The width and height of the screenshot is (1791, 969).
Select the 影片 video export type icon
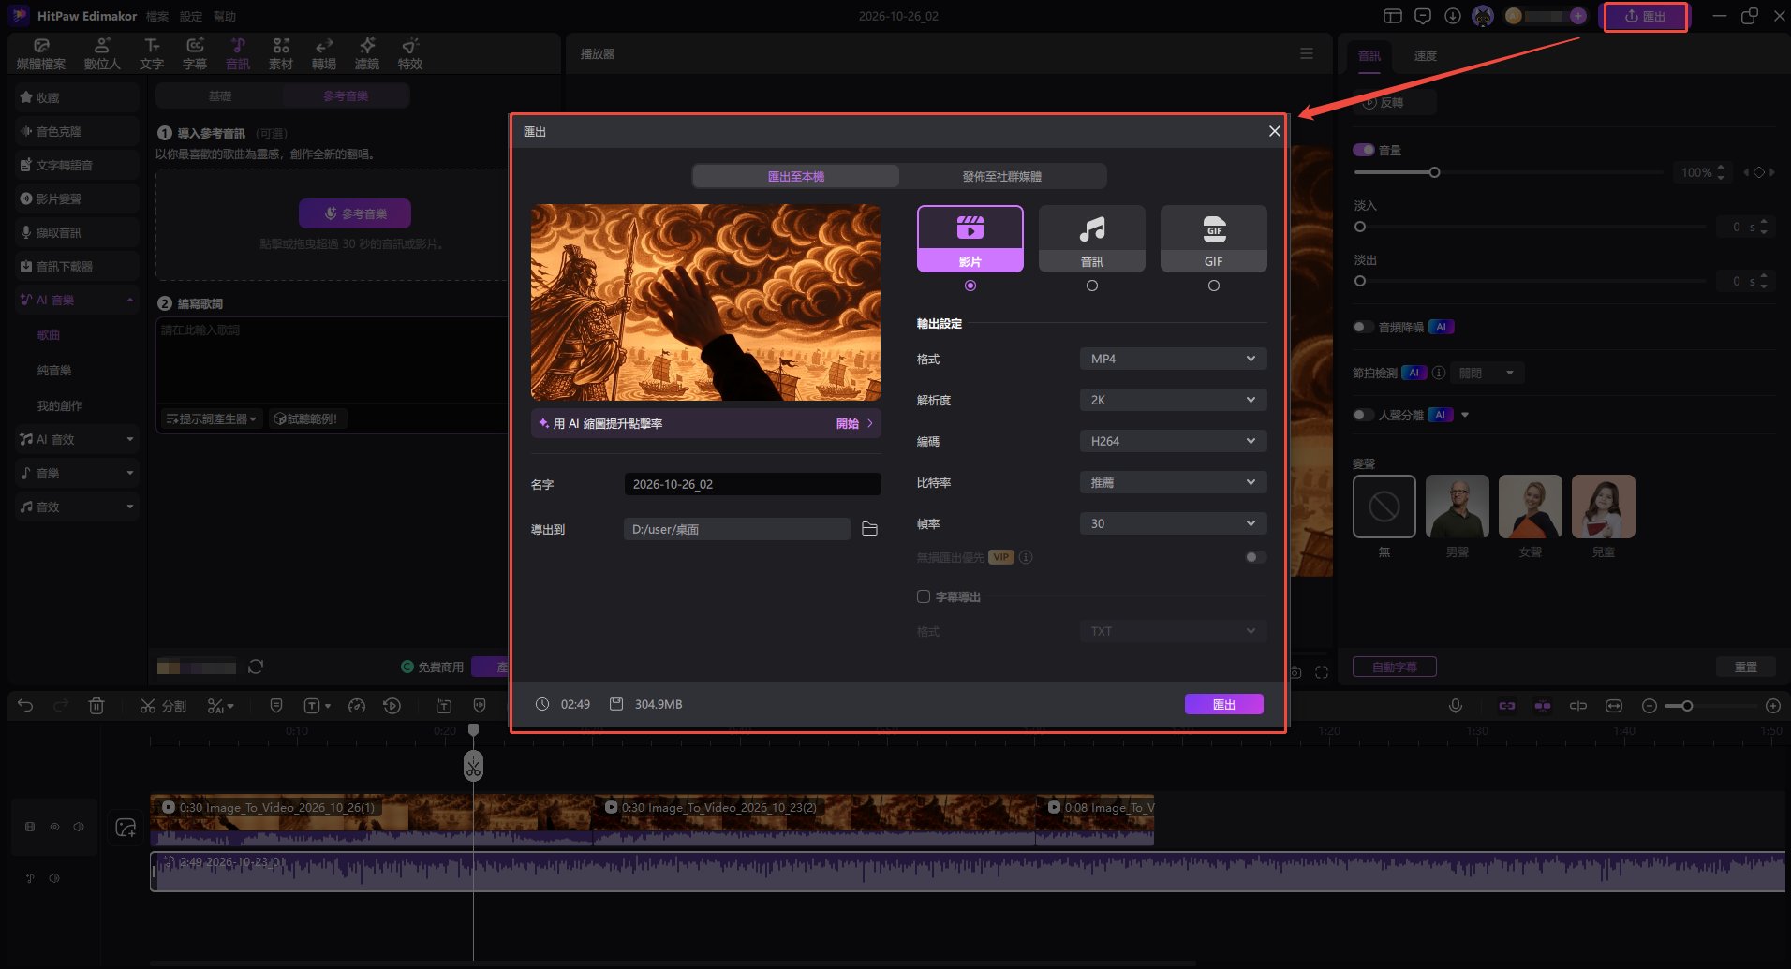tap(970, 239)
